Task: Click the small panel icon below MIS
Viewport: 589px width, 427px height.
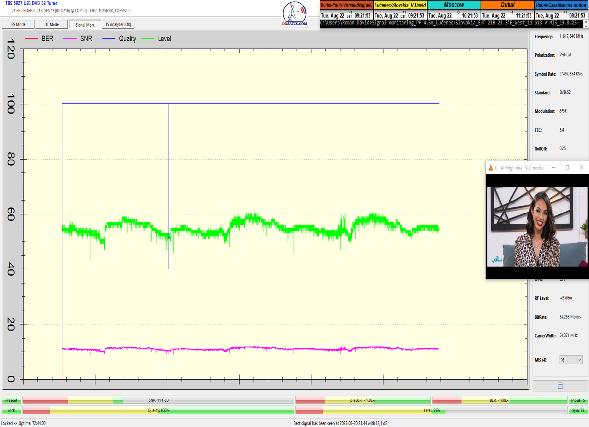Action: click(560, 386)
